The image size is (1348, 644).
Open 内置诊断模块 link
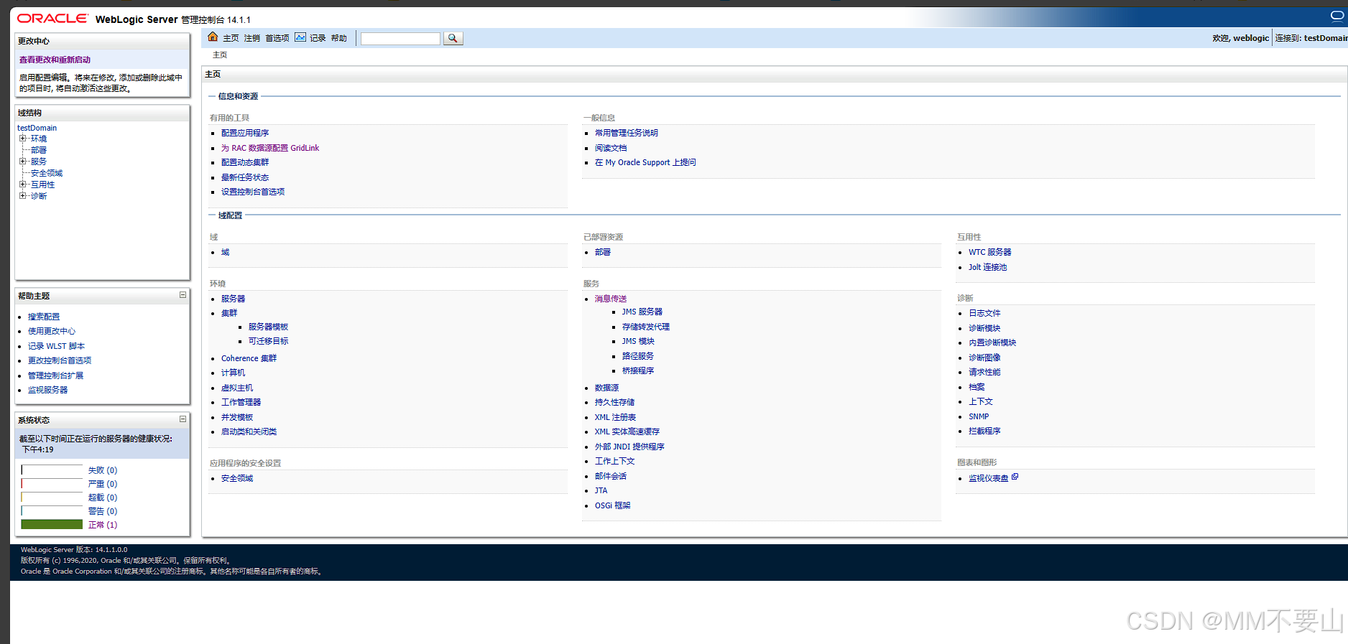tap(992, 342)
